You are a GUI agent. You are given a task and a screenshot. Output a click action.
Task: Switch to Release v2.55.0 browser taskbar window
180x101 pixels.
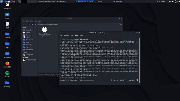pos(47,1)
